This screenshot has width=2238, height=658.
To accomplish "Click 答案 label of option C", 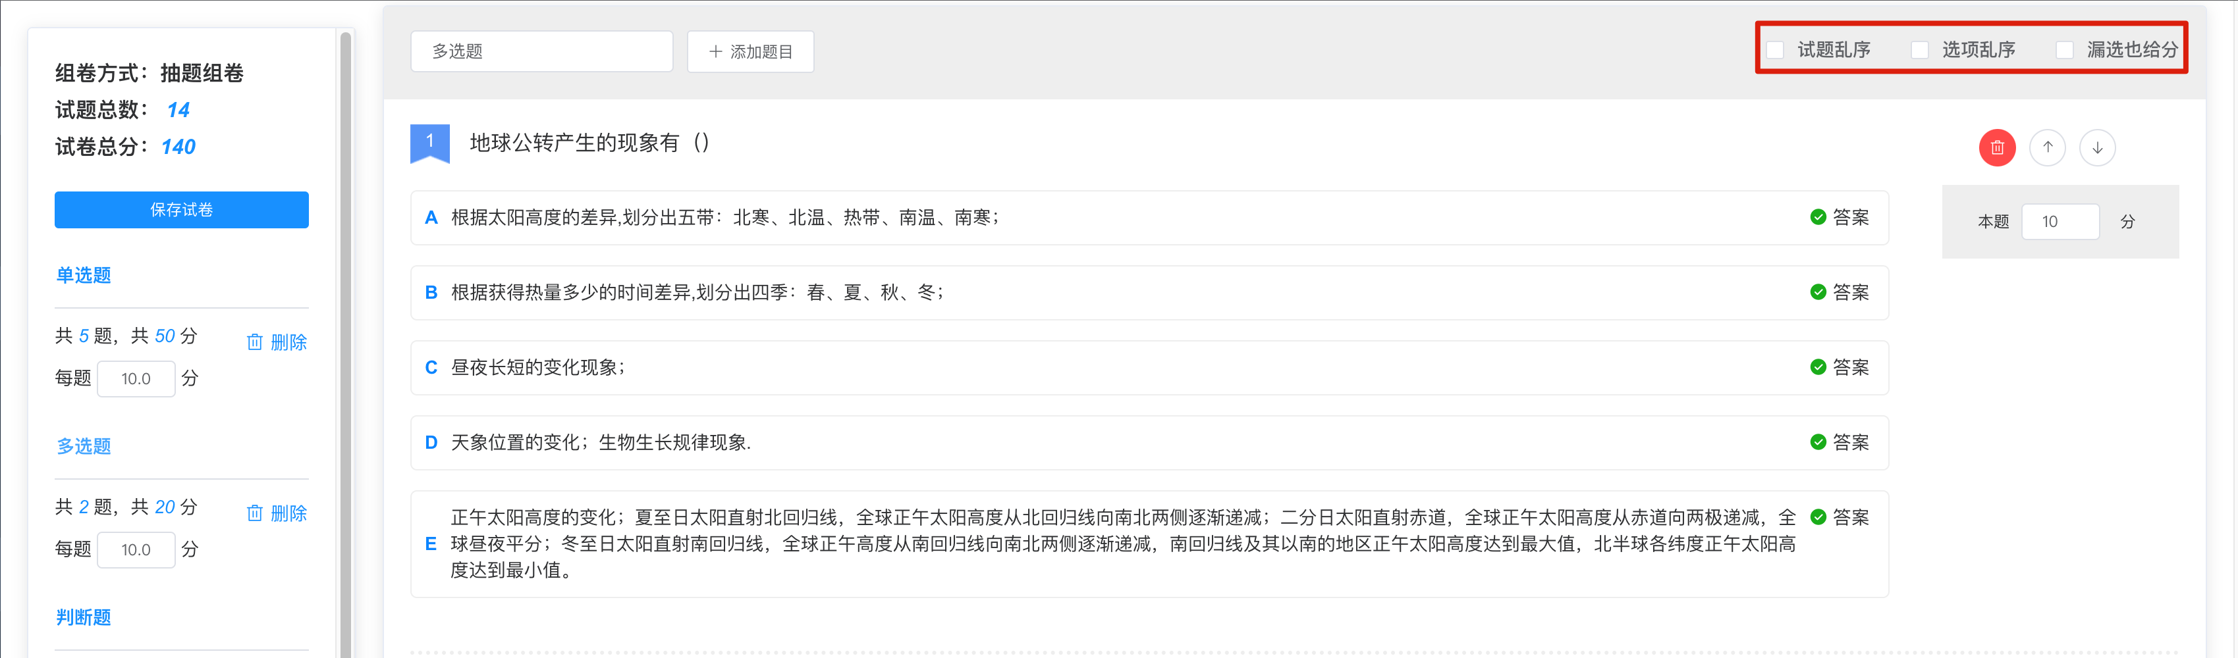I will coord(1851,368).
